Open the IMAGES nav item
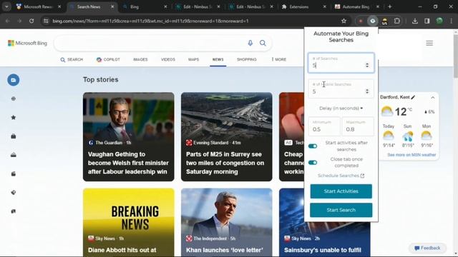458x257 pixels. pyautogui.click(x=140, y=59)
